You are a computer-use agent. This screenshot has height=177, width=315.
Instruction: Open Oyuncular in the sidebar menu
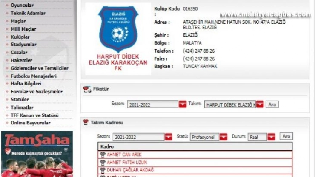(x=22, y=6)
